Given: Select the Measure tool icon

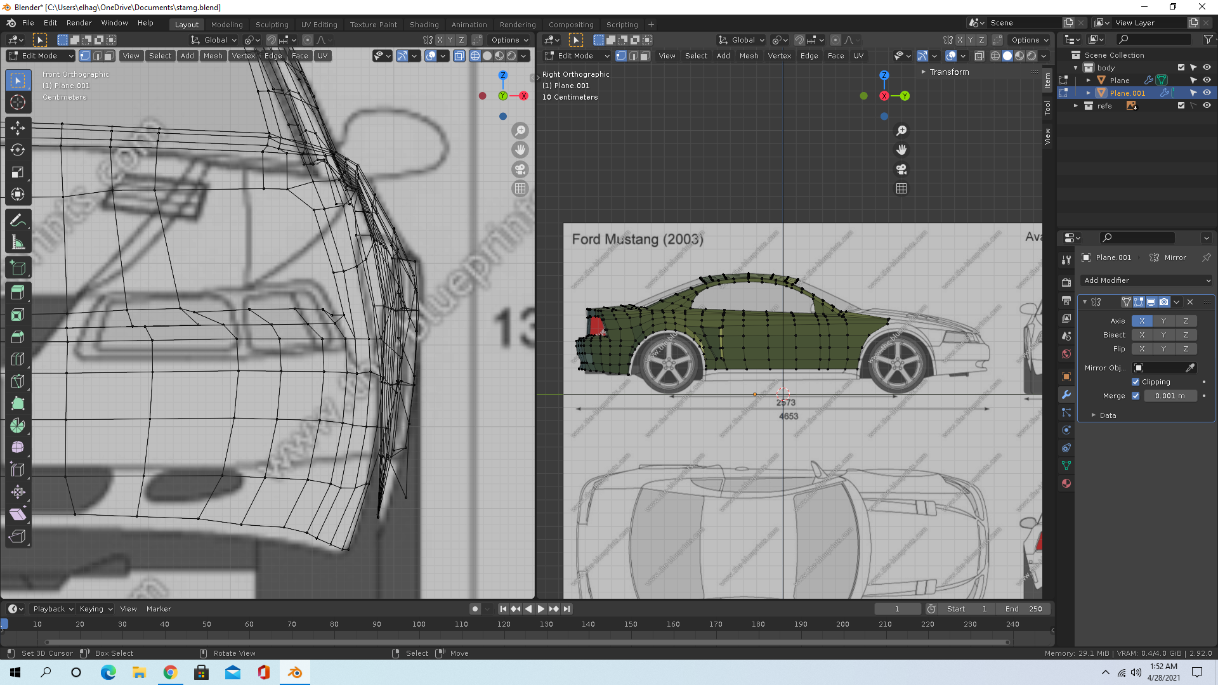Looking at the screenshot, I should [18, 242].
